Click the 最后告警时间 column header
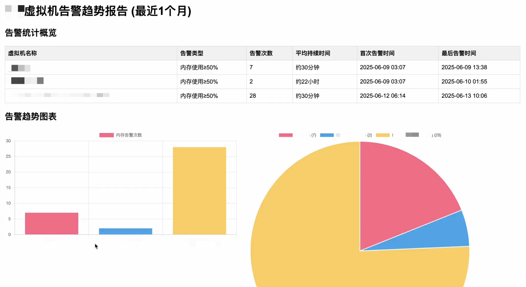The image size is (526, 287). pyautogui.click(x=459, y=53)
